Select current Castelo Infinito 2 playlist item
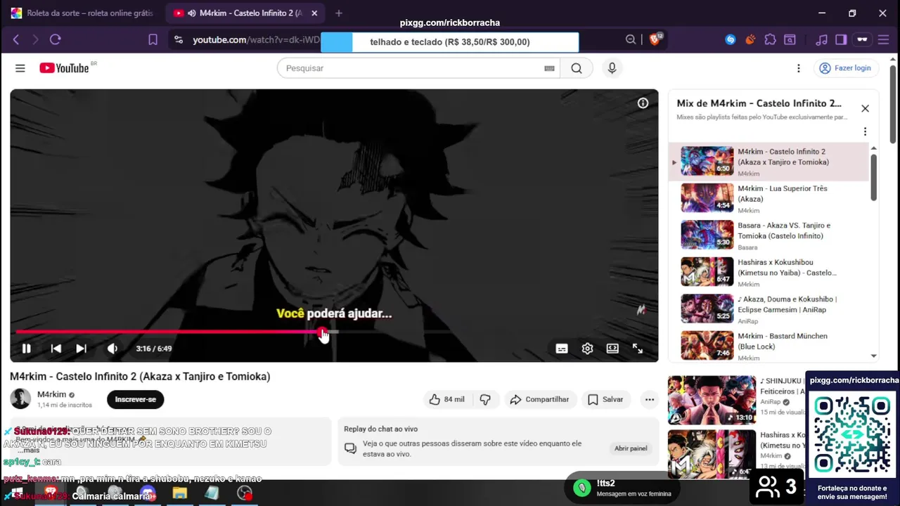 click(x=769, y=162)
